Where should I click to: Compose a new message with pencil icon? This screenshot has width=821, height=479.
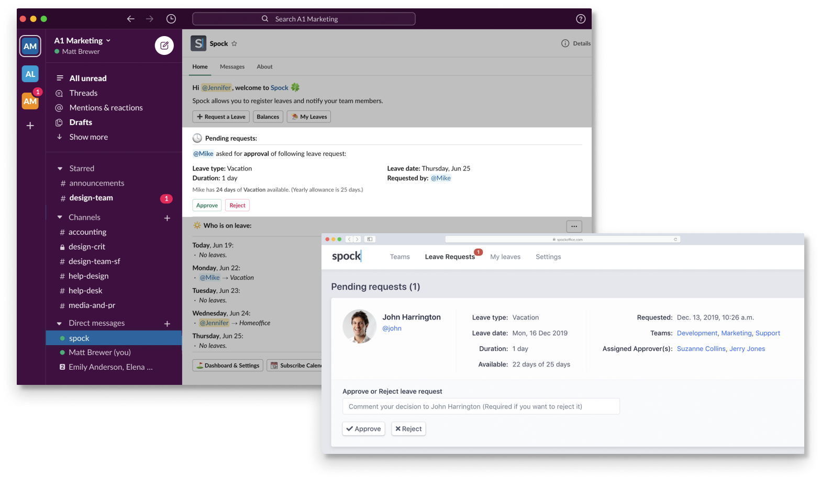(164, 45)
